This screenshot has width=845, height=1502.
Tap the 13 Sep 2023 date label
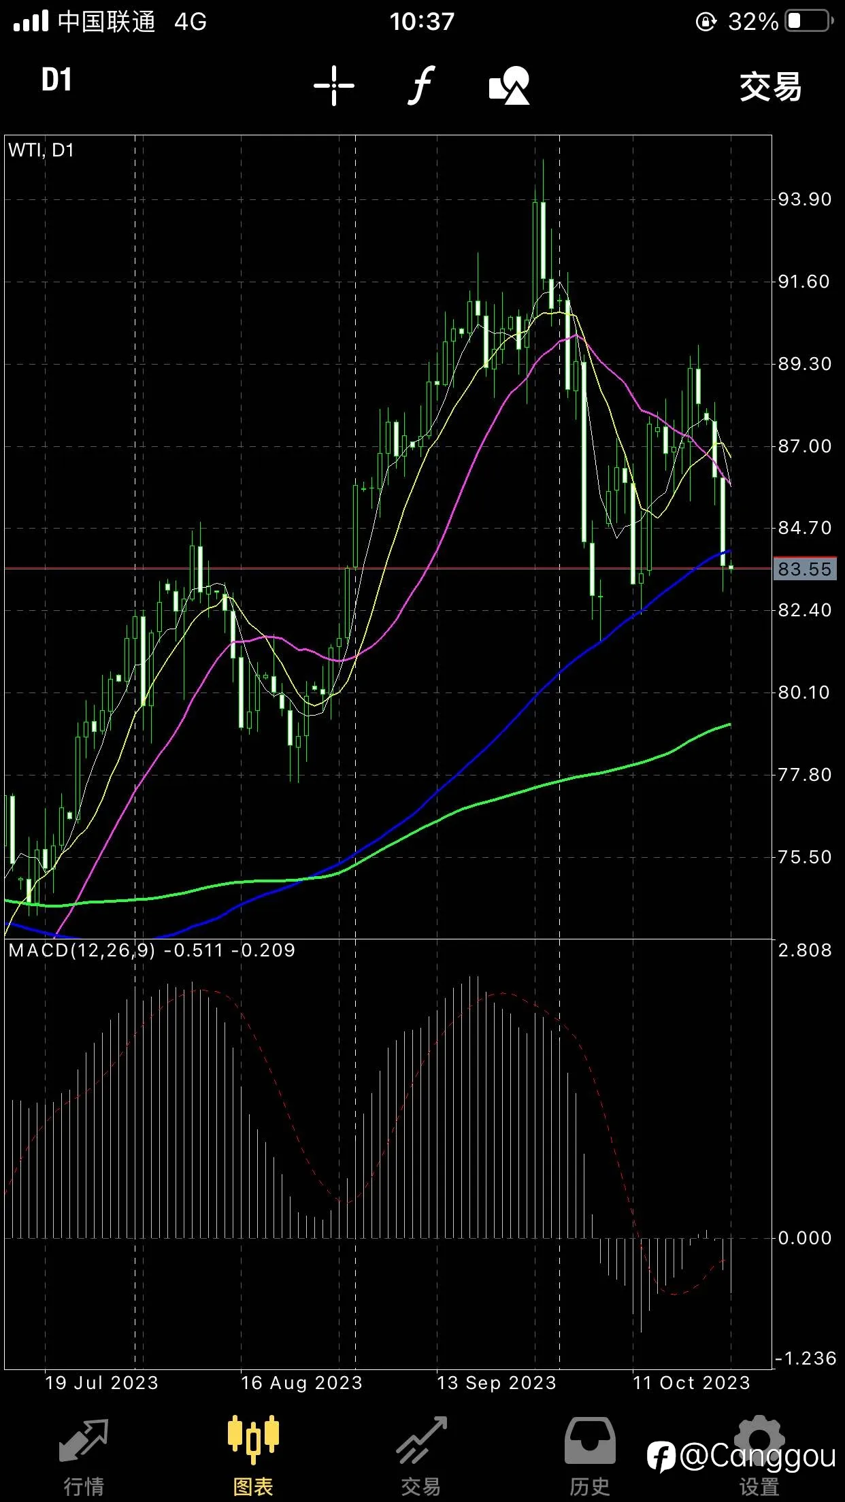[x=497, y=1383]
